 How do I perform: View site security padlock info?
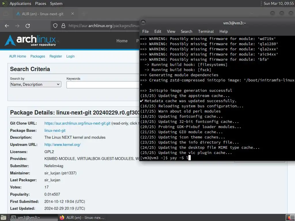click(x=63, y=26)
